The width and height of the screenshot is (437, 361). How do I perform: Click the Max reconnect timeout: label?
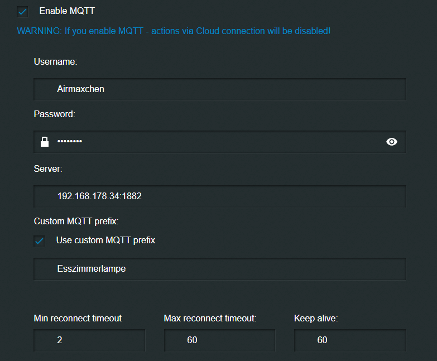pyautogui.click(x=210, y=318)
